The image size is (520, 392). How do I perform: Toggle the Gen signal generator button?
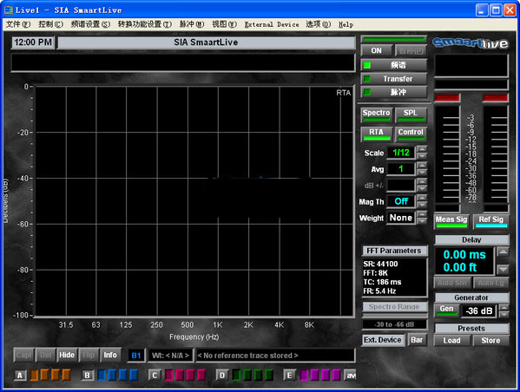point(446,310)
